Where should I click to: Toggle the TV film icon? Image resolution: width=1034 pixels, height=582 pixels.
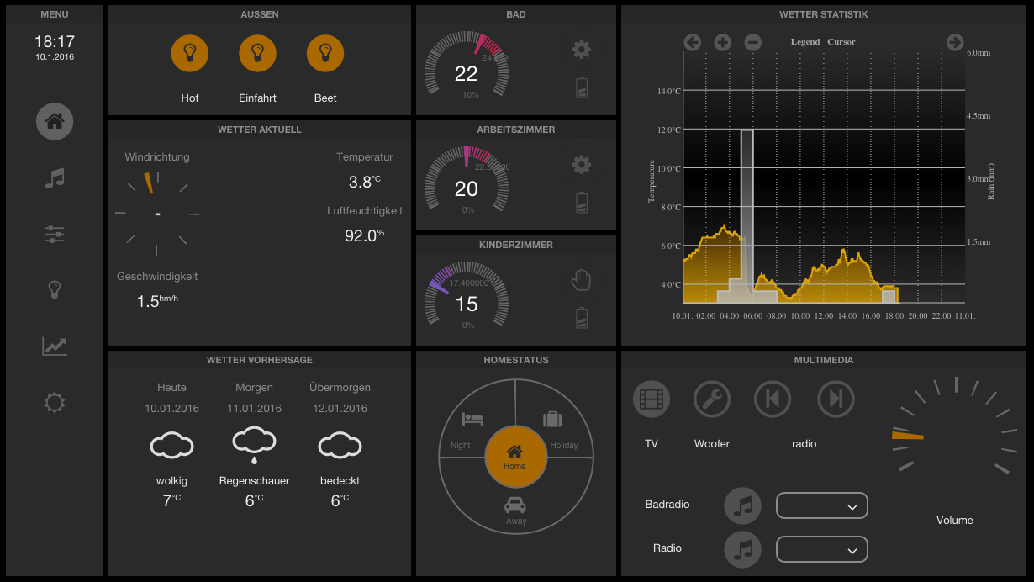tap(652, 399)
